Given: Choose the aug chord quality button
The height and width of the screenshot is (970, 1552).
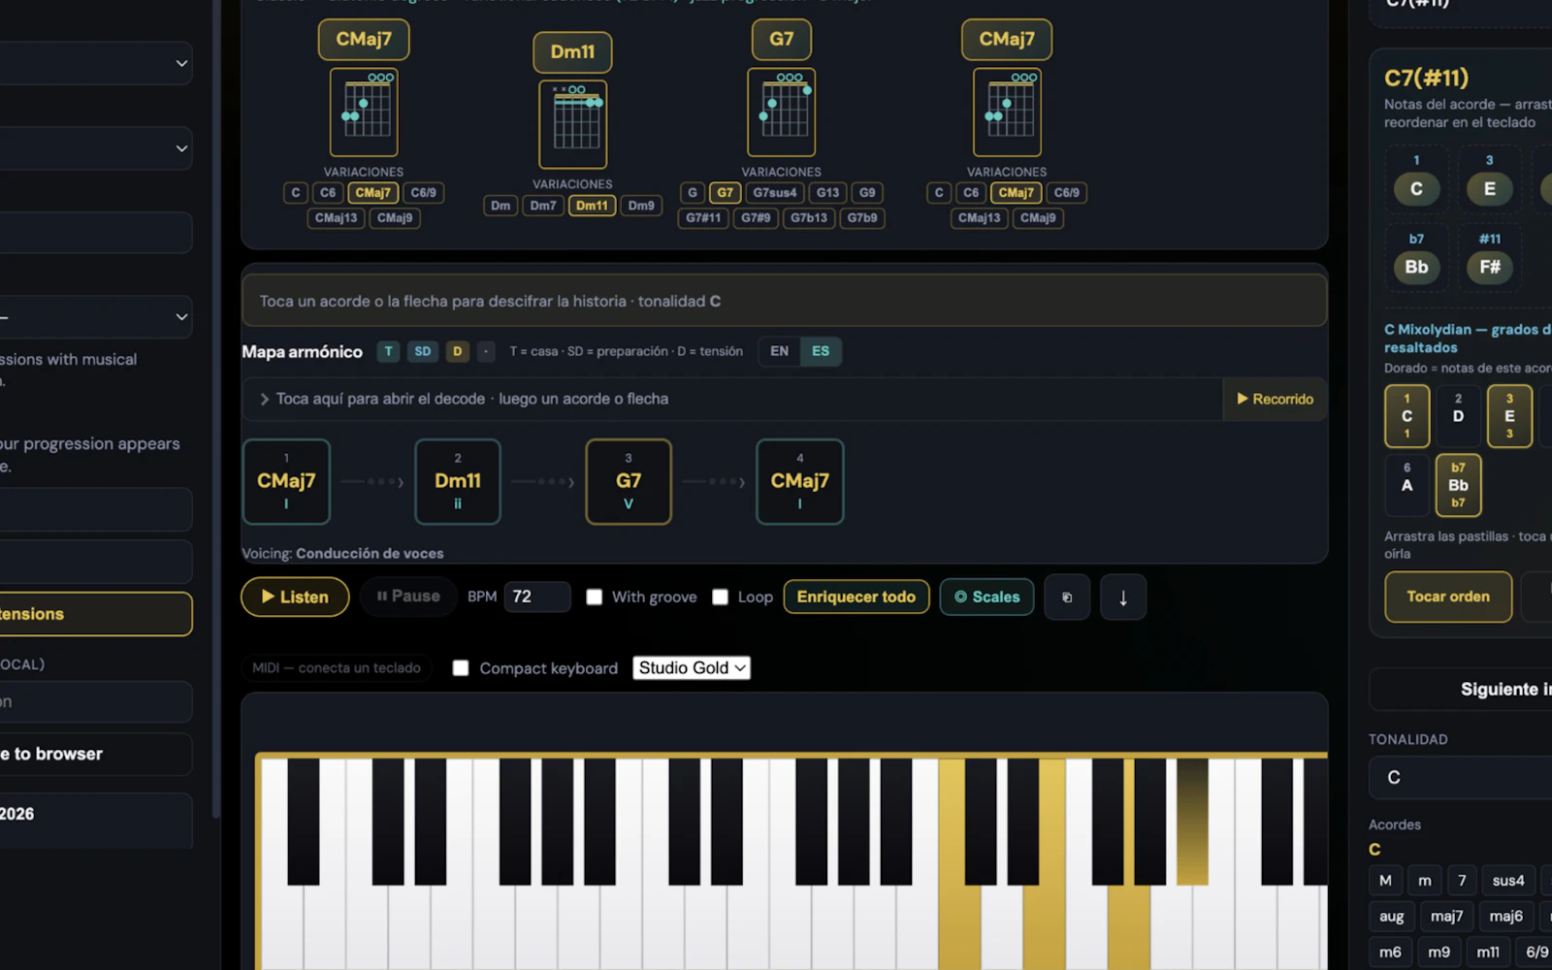Looking at the screenshot, I should click(x=1391, y=917).
